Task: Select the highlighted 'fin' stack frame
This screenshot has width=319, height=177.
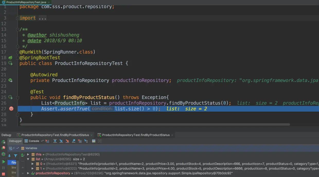Action: (12, 163)
